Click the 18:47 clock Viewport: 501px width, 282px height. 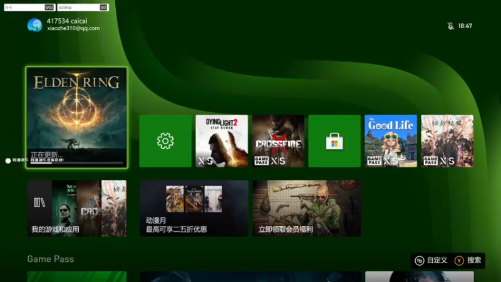coord(465,26)
